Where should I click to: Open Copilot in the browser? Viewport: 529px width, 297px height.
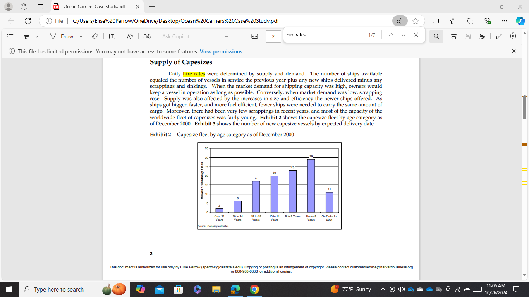(518, 21)
